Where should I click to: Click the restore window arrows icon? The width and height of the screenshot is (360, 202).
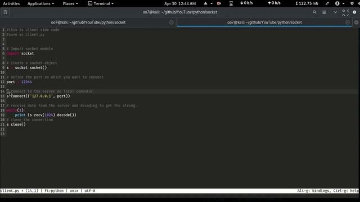click(x=345, y=12)
